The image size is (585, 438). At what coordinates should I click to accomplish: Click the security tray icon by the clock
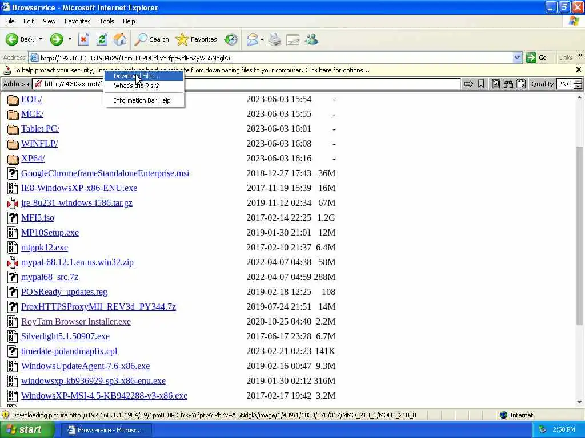click(x=543, y=430)
